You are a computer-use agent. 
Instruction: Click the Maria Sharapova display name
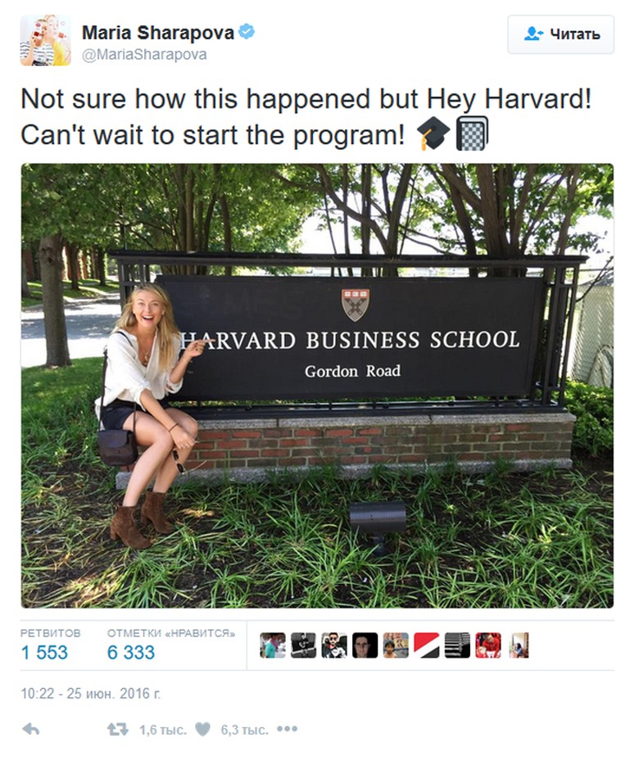(157, 33)
